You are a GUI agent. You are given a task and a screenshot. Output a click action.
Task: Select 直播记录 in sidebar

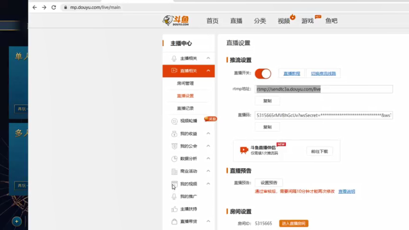click(x=185, y=108)
